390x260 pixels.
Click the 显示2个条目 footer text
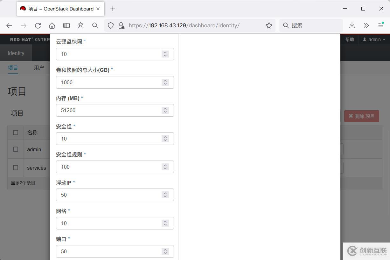coord(23,183)
